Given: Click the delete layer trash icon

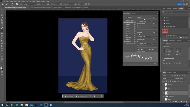Looking at the screenshot, I should coord(187,102).
